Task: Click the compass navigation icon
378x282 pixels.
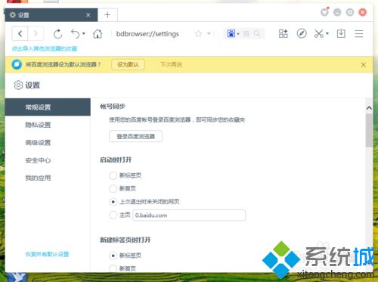Action: tap(302, 33)
